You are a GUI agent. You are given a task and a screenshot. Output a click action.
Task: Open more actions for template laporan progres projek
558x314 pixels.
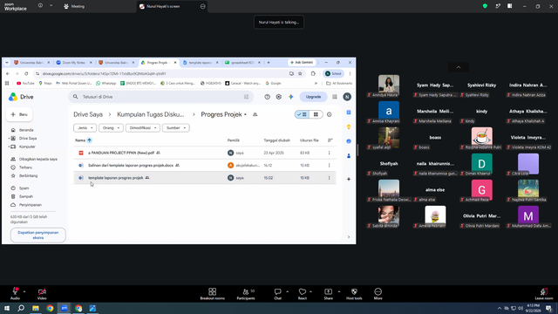tap(330, 178)
